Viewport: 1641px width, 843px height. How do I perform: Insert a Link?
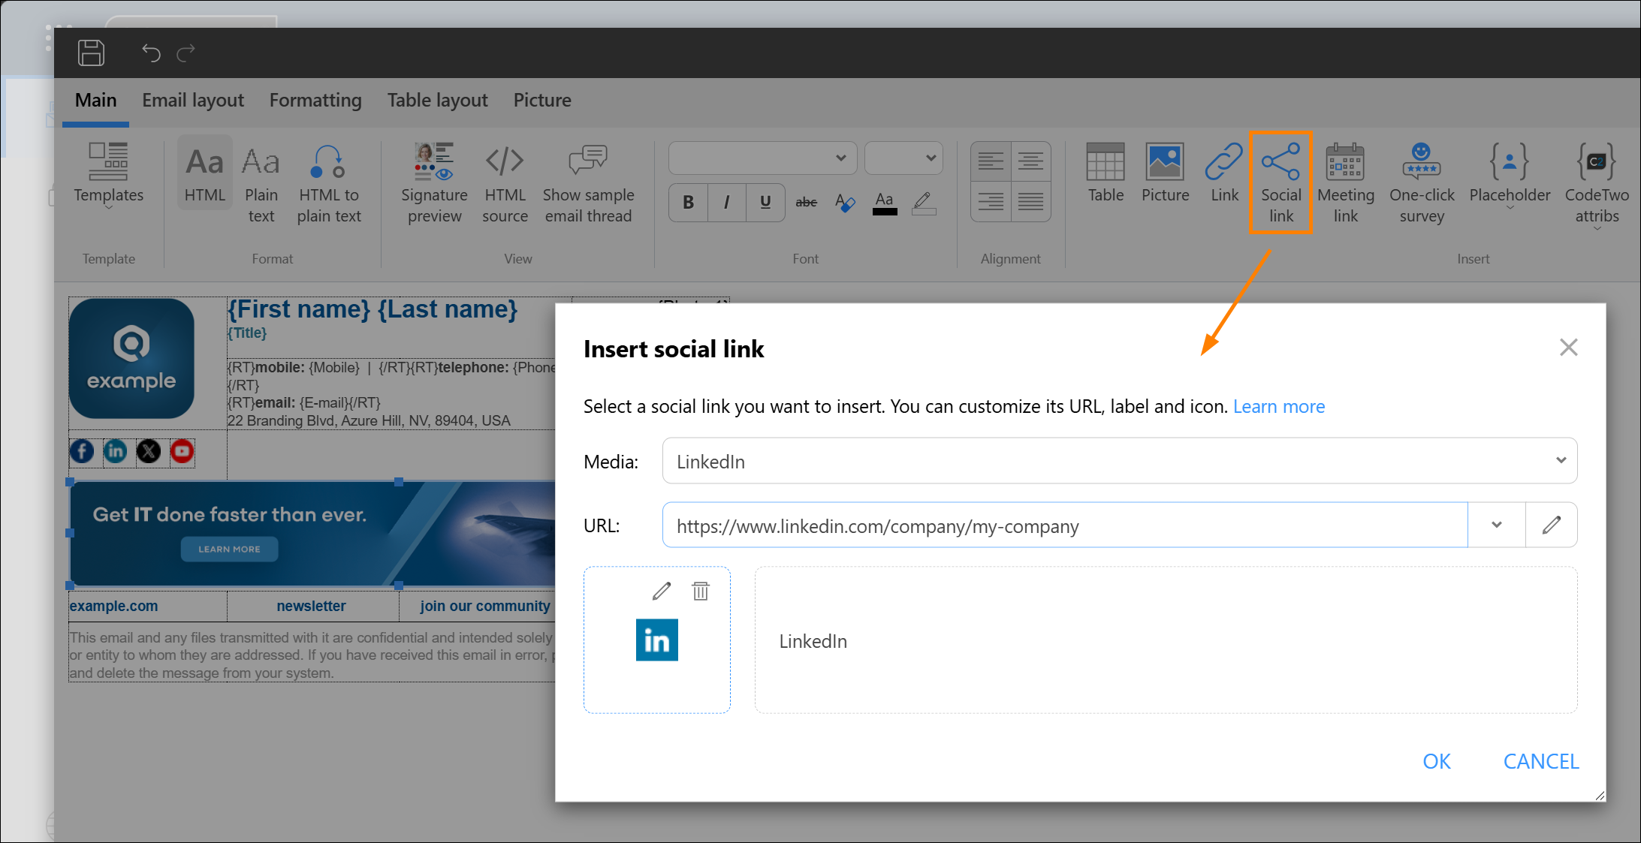(x=1224, y=173)
